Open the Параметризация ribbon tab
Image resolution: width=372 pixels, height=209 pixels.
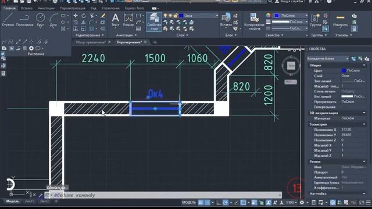72,8
